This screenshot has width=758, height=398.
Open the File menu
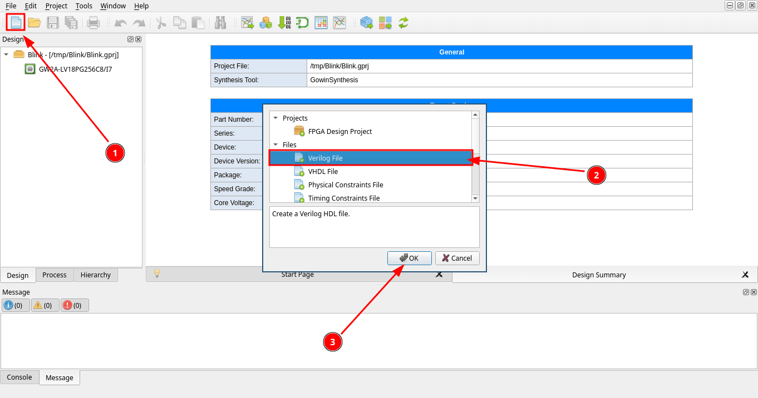[11, 6]
